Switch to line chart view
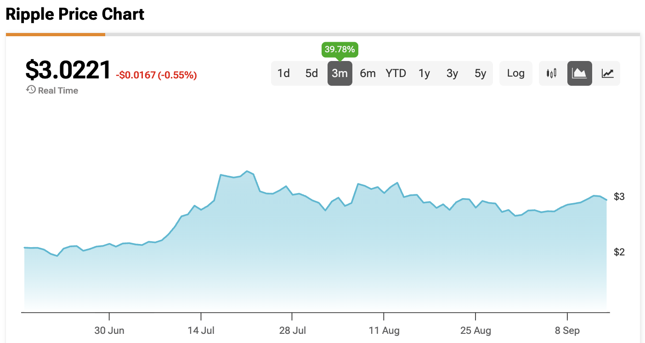The height and width of the screenshot is (343, 645). pyautogui.click(x=608, y=73)
